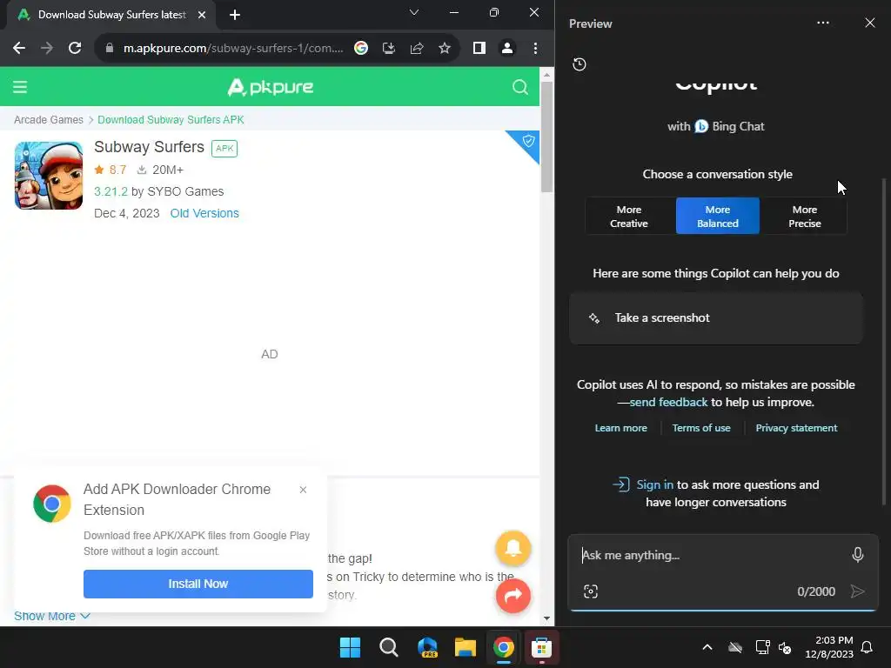The width and height of the screenshot is (891, 668).
Task: Open the Old Versions link
Action: 204,213
